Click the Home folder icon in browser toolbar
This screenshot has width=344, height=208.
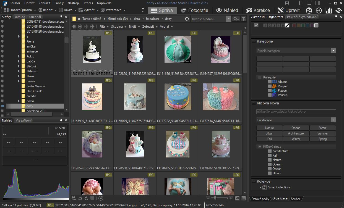pyautogui.click(x=74, y=27)
